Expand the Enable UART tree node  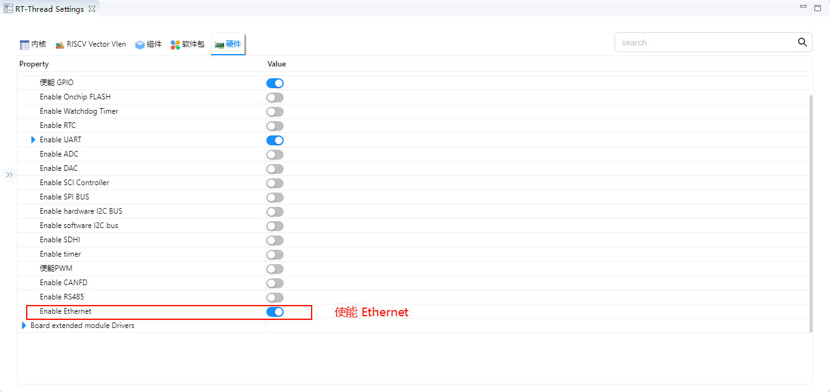pos(34,140)
